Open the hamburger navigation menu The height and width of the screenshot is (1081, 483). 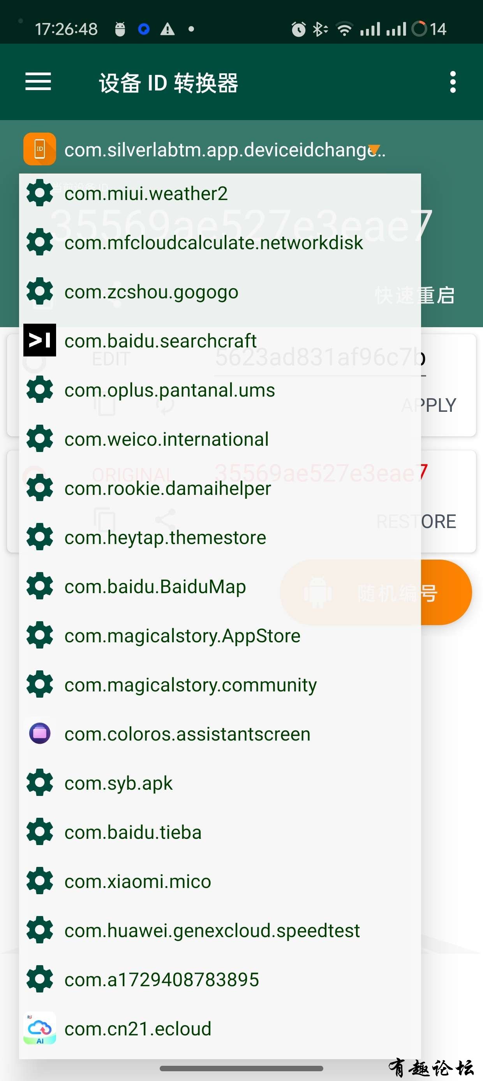(x=38, y=82)
